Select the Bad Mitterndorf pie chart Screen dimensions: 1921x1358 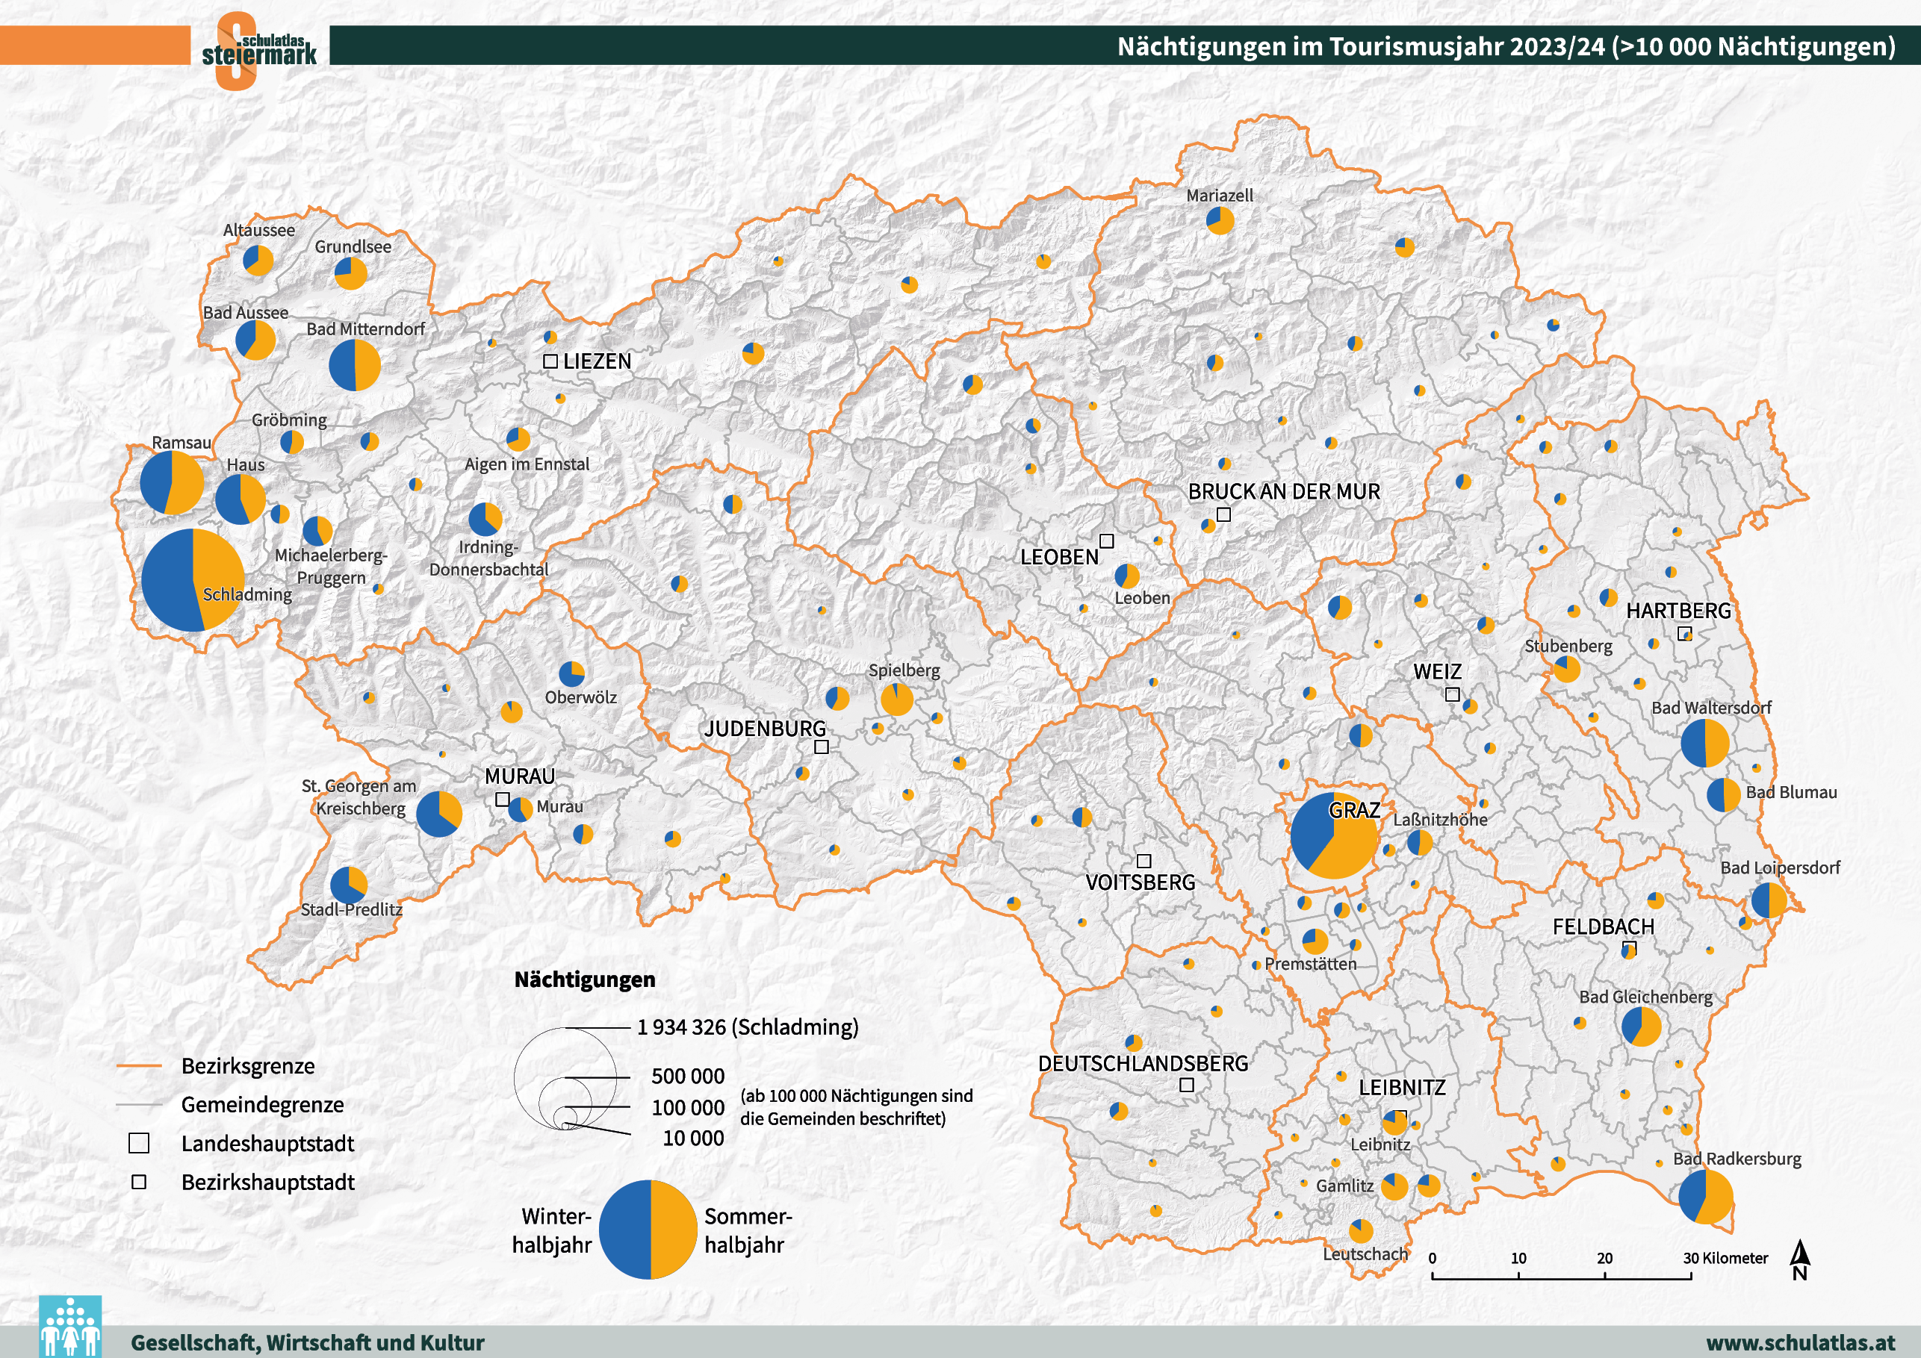coord(355,365)
